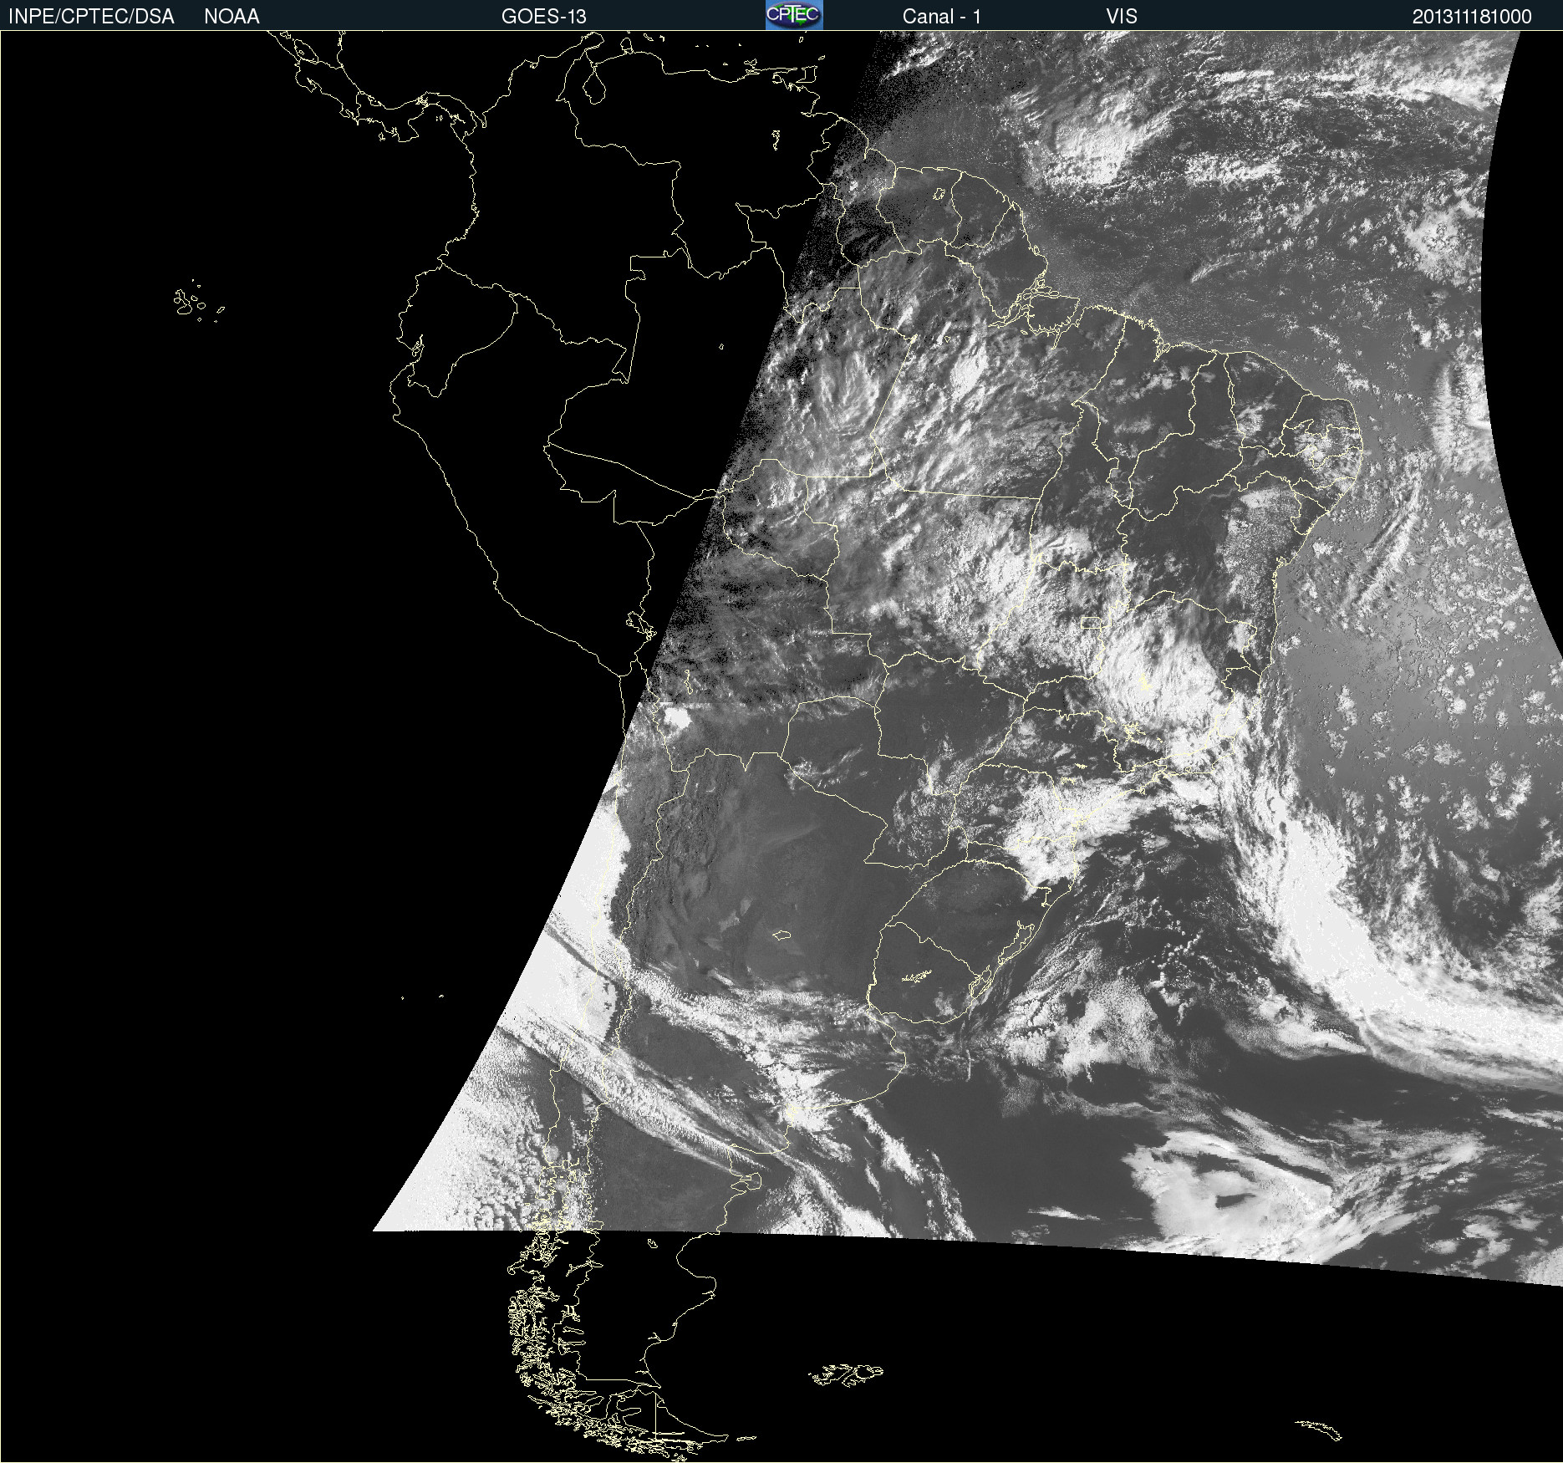
Task: Click the Canal - 1 channel label
Action: tap(942, 17)
